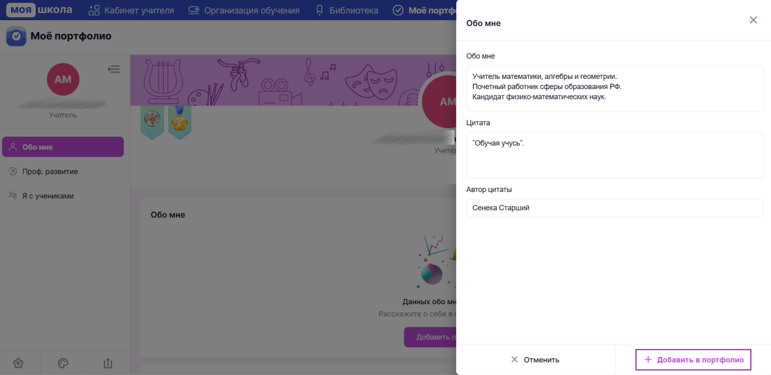Open the theme palette icon
The height and width of the screenshot is (375, 771).
point(63,363)
